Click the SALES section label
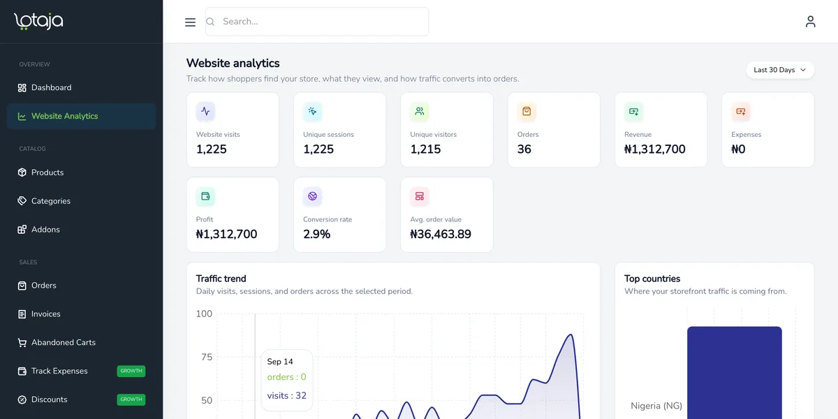838x419 pixels. [x=28, y=263]
